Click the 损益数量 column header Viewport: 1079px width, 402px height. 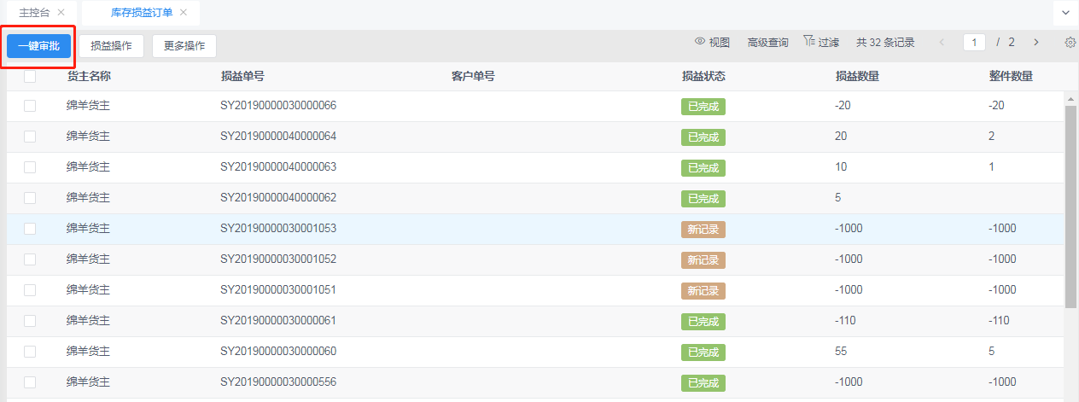pos(857,76)
